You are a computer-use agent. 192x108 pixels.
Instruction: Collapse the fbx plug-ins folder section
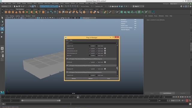(67, 65)
